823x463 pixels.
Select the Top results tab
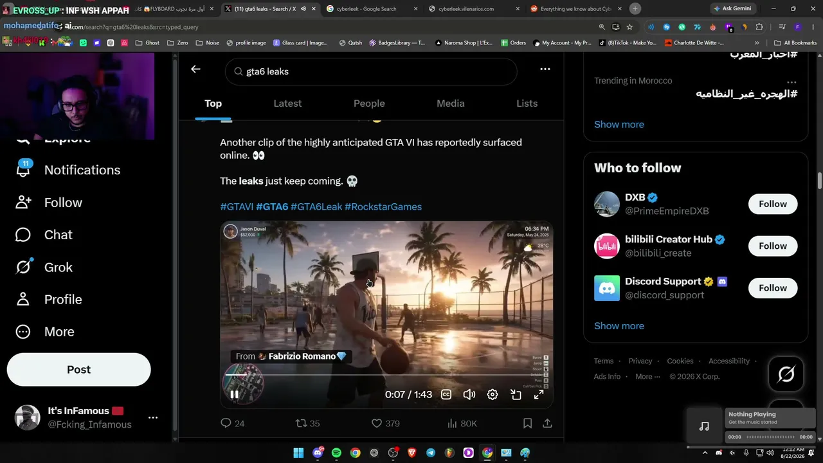click(x=213, y=104)
